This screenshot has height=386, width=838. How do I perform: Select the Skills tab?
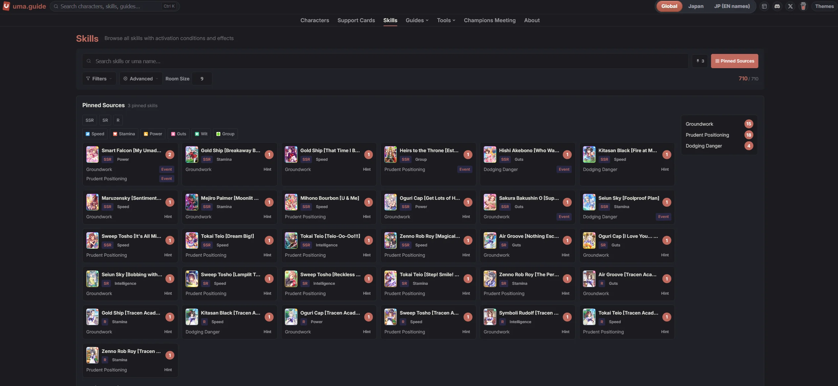click(x=390, y=20)
